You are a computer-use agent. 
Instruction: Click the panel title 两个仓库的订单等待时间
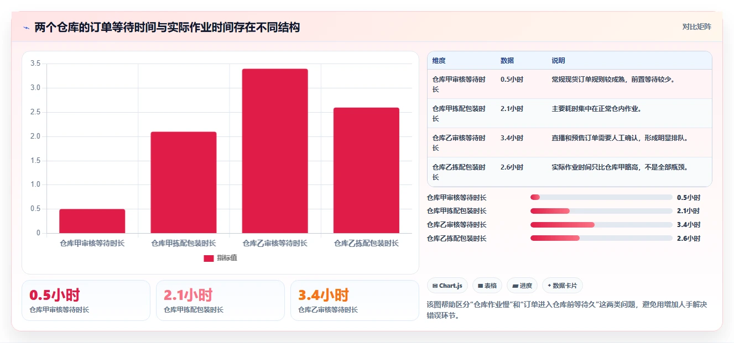click(167, 28)
